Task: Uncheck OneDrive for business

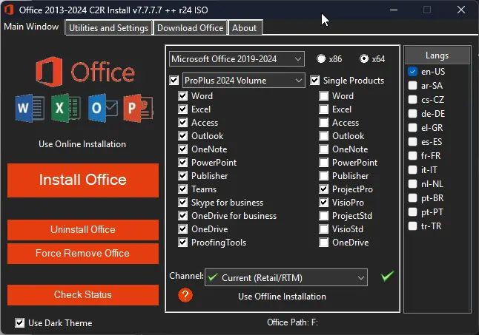Action: point(182,216)
